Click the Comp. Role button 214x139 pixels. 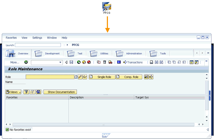(129, 77)
